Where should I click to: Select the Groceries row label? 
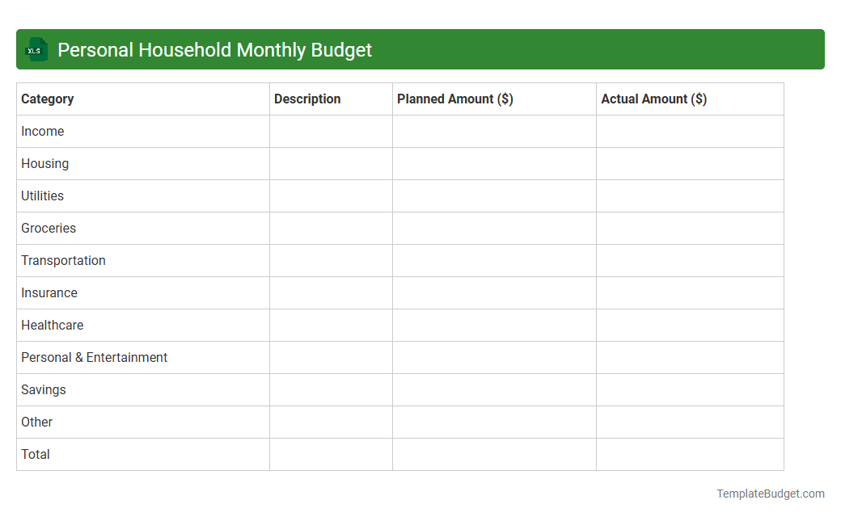[x=49, y=228]
